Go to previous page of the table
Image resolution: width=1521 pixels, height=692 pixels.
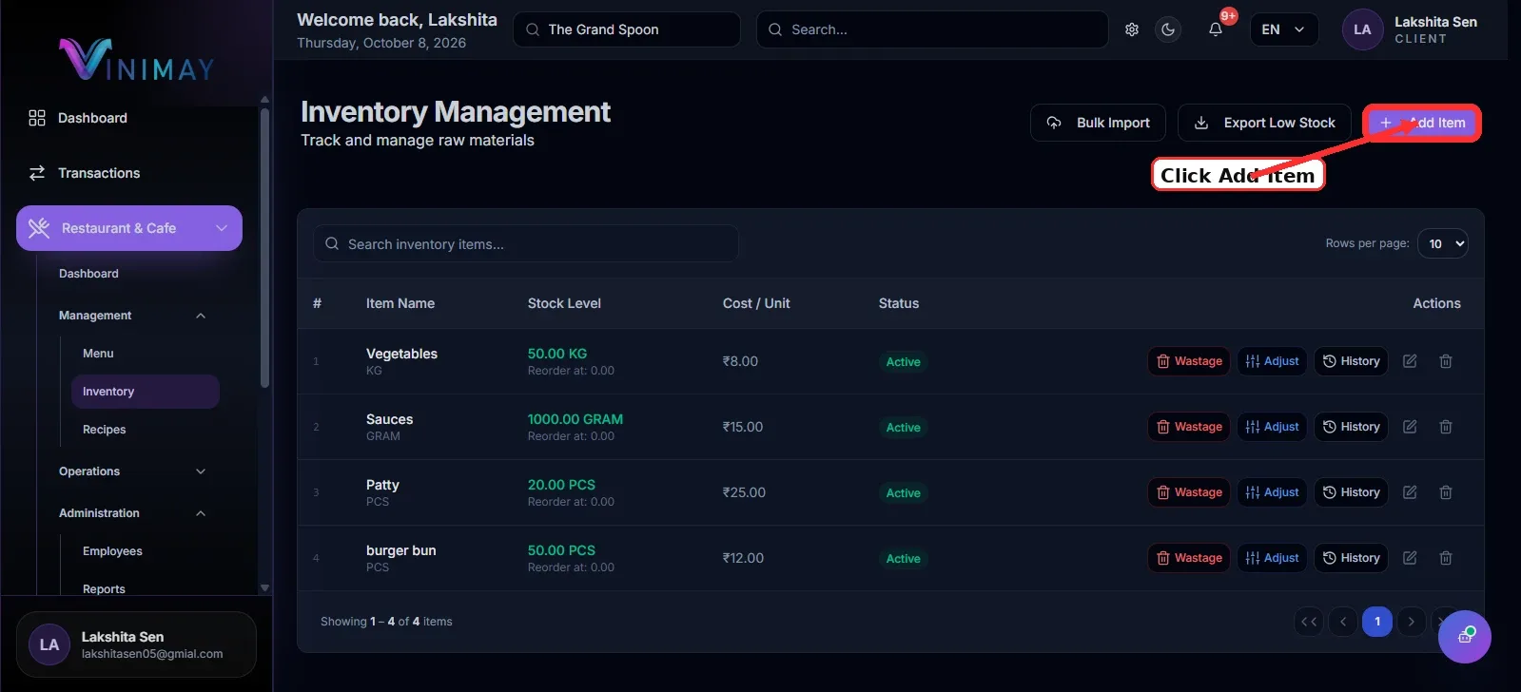pos(1343,622)
